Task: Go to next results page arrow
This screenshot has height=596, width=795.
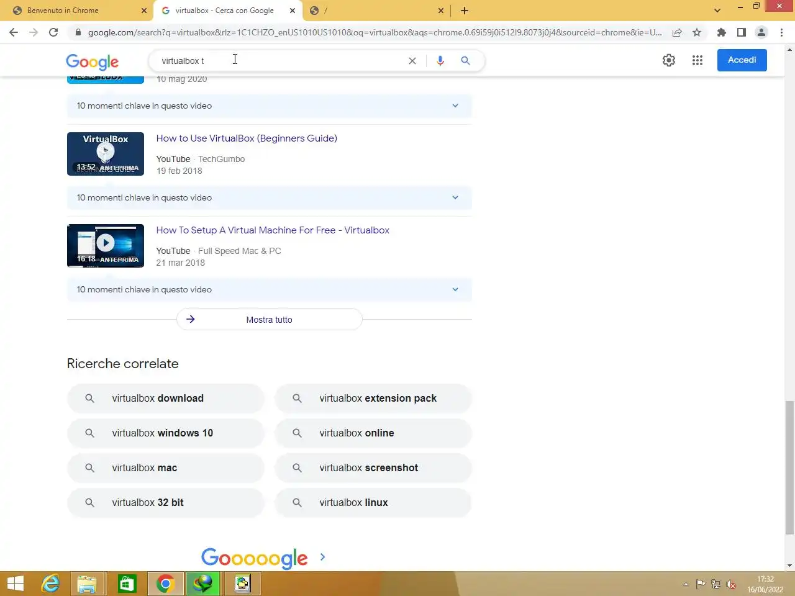Action: point(322,557)
